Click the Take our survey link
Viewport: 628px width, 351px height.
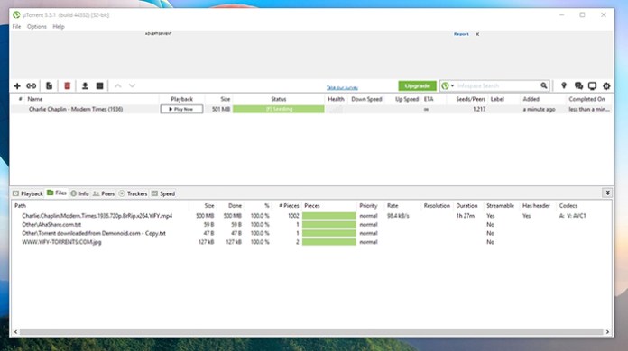342,87
